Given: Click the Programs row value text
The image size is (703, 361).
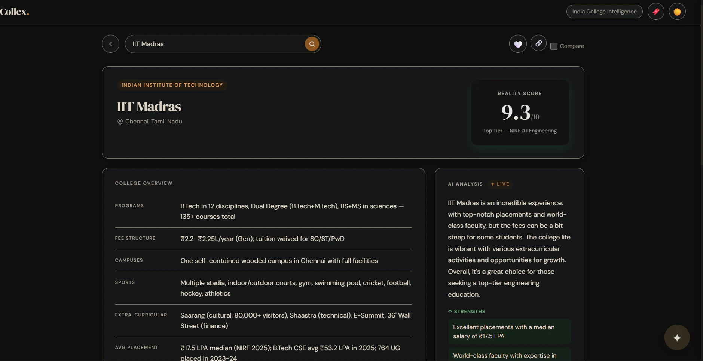Looking at the screenshot, I should point(292,211).
